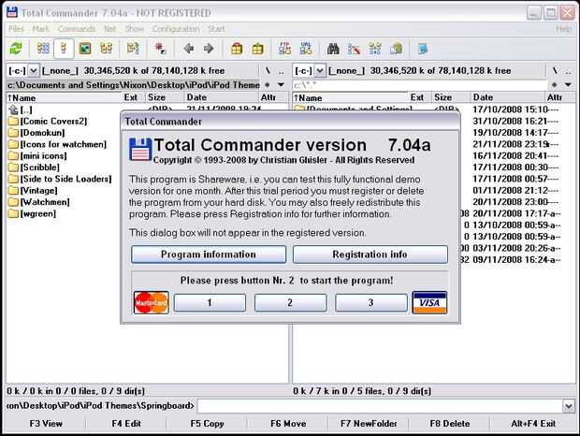Open the Mark menu
This screenshot has width=580, height=436.
click(x=40, y=28)
